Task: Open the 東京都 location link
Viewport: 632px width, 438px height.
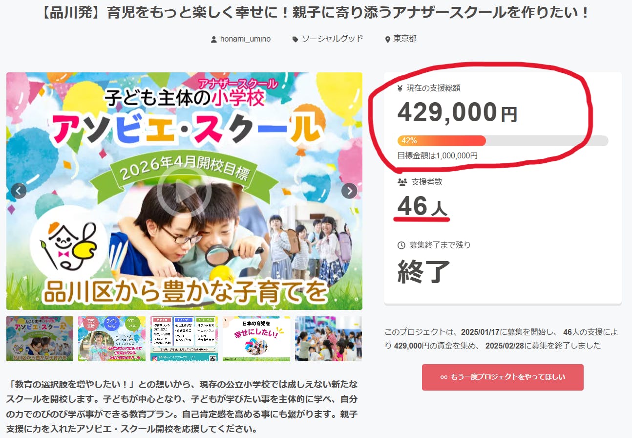Action: pos(405,39)
